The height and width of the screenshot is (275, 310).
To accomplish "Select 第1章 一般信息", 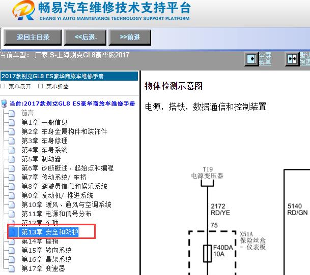I will (x=44, y=122).
